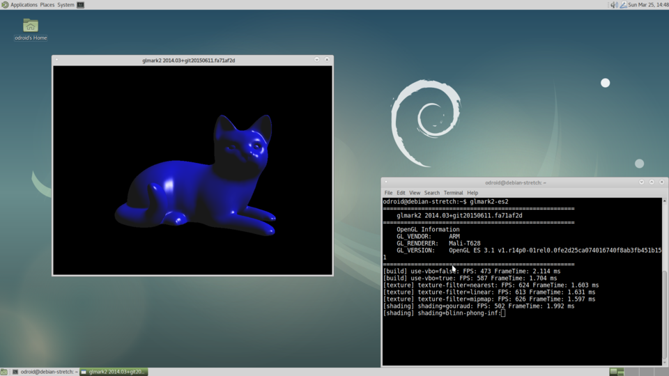
Task: Click the texture-filter=nearest FPS 624 line
Action: [491, 285]
